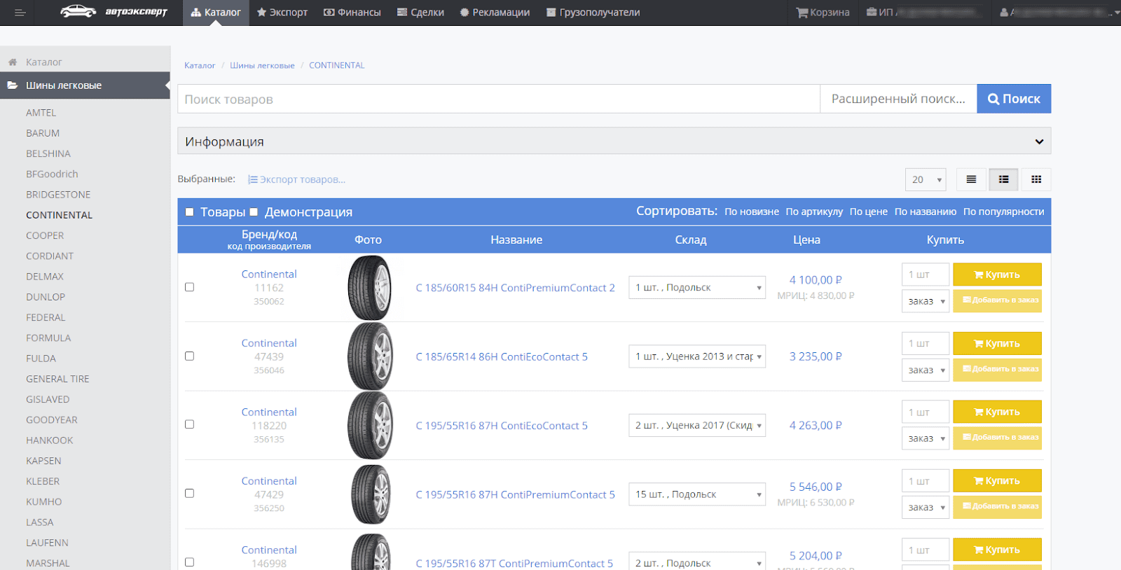Viewport: 1121px width, 570px height.
Task: Open the Экспорт menu item
Action: 282,13
